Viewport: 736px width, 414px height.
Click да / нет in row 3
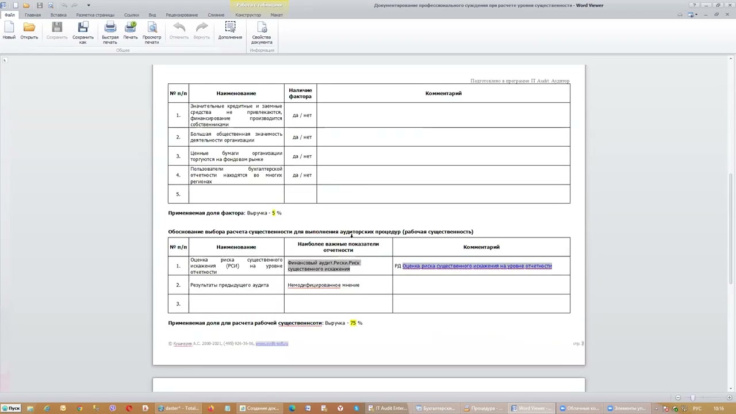pos(302,156)
